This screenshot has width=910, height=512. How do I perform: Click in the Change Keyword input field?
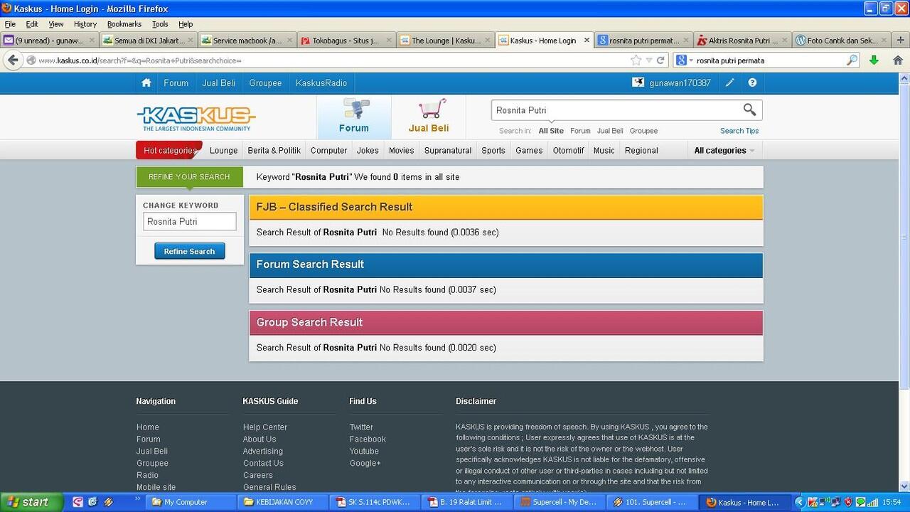(x=189, y=221)
